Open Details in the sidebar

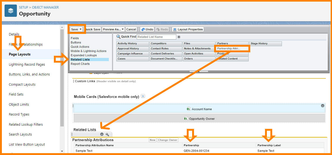click(14, 34)
